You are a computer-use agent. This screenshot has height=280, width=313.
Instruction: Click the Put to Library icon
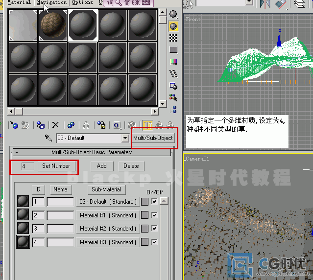[101, 125]
